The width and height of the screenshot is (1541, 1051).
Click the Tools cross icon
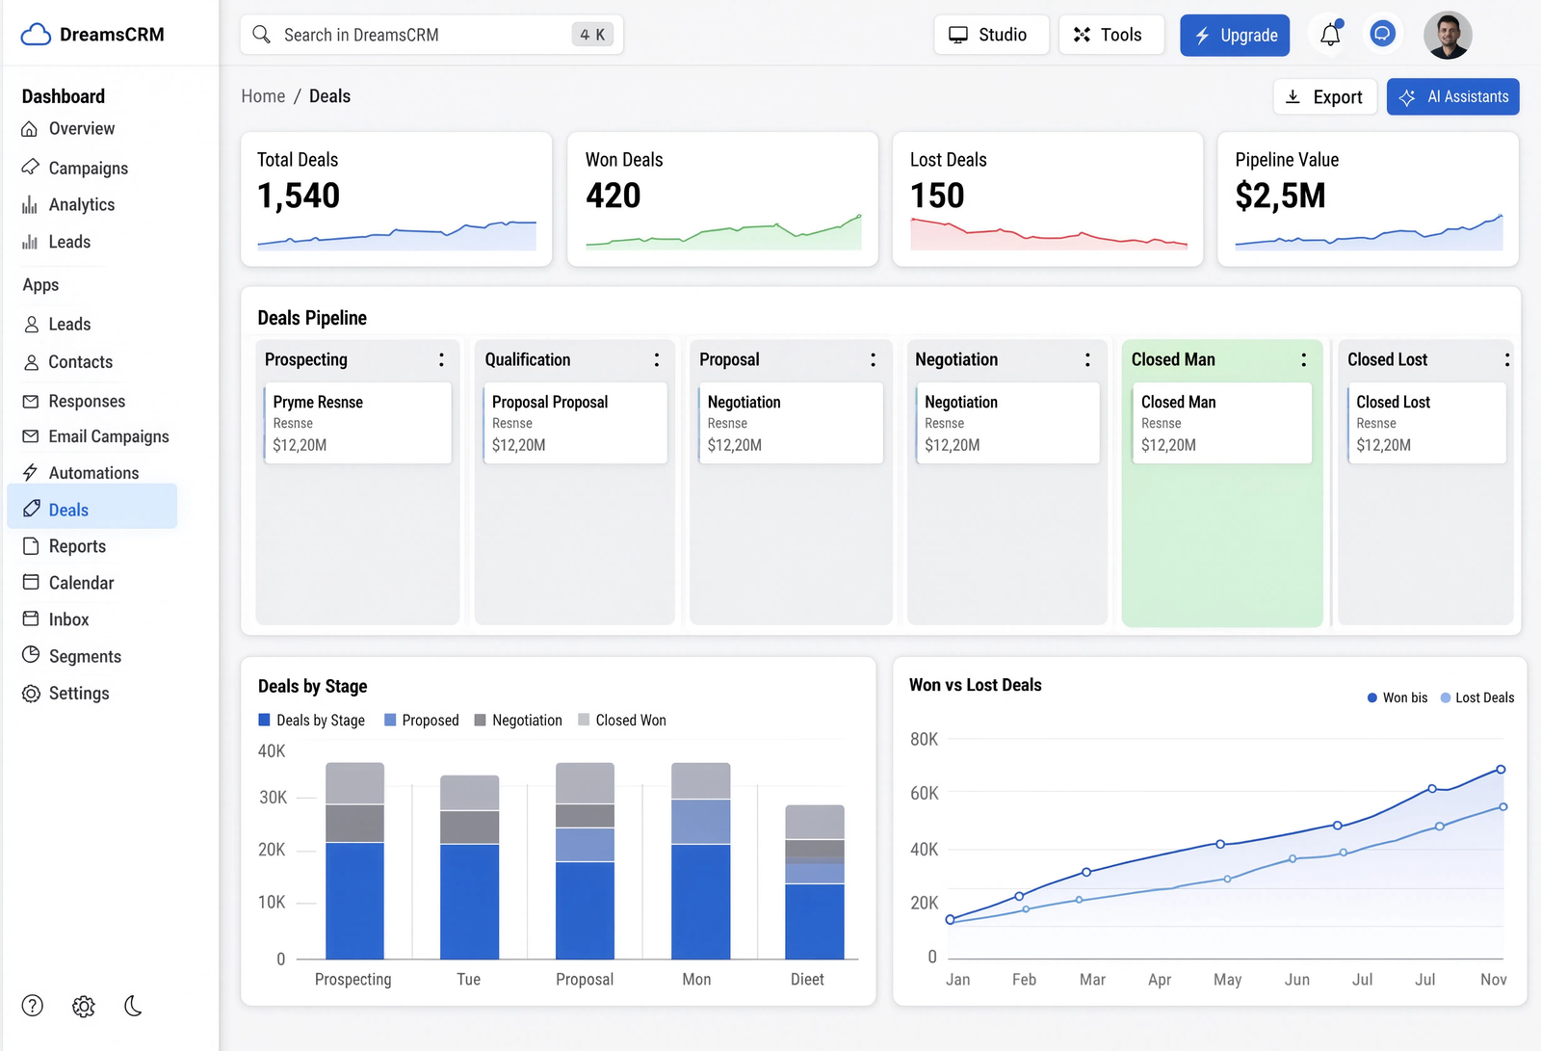1083,35
